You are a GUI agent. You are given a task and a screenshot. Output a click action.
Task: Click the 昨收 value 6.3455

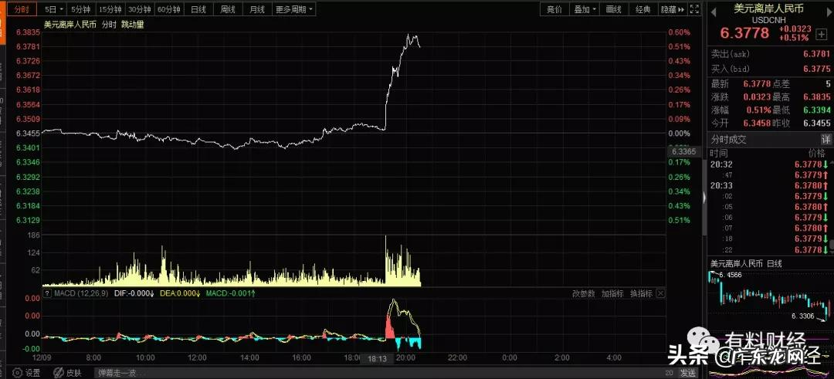click(816, 124)
